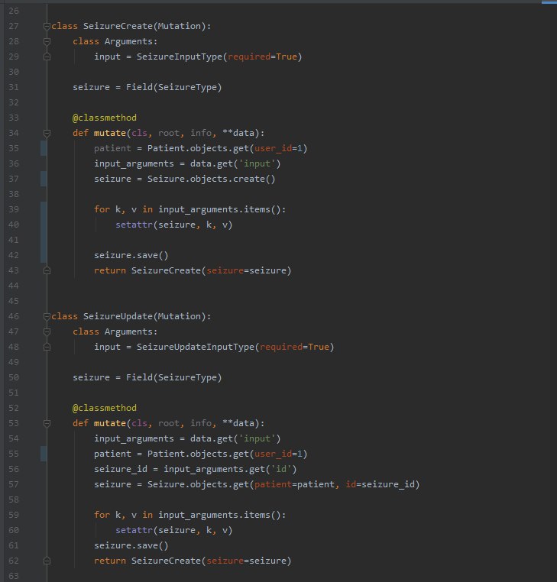Click 'SeizureInputType' on line 29
This screenshot has height=582, width=557.
(180, 57)
